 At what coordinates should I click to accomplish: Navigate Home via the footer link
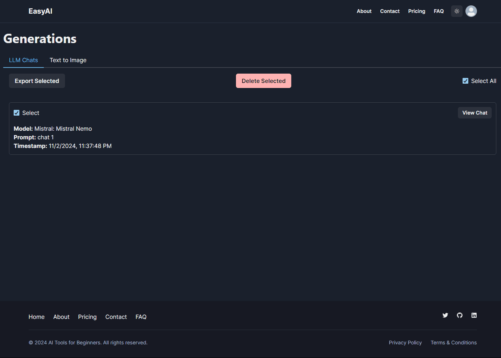36,317
